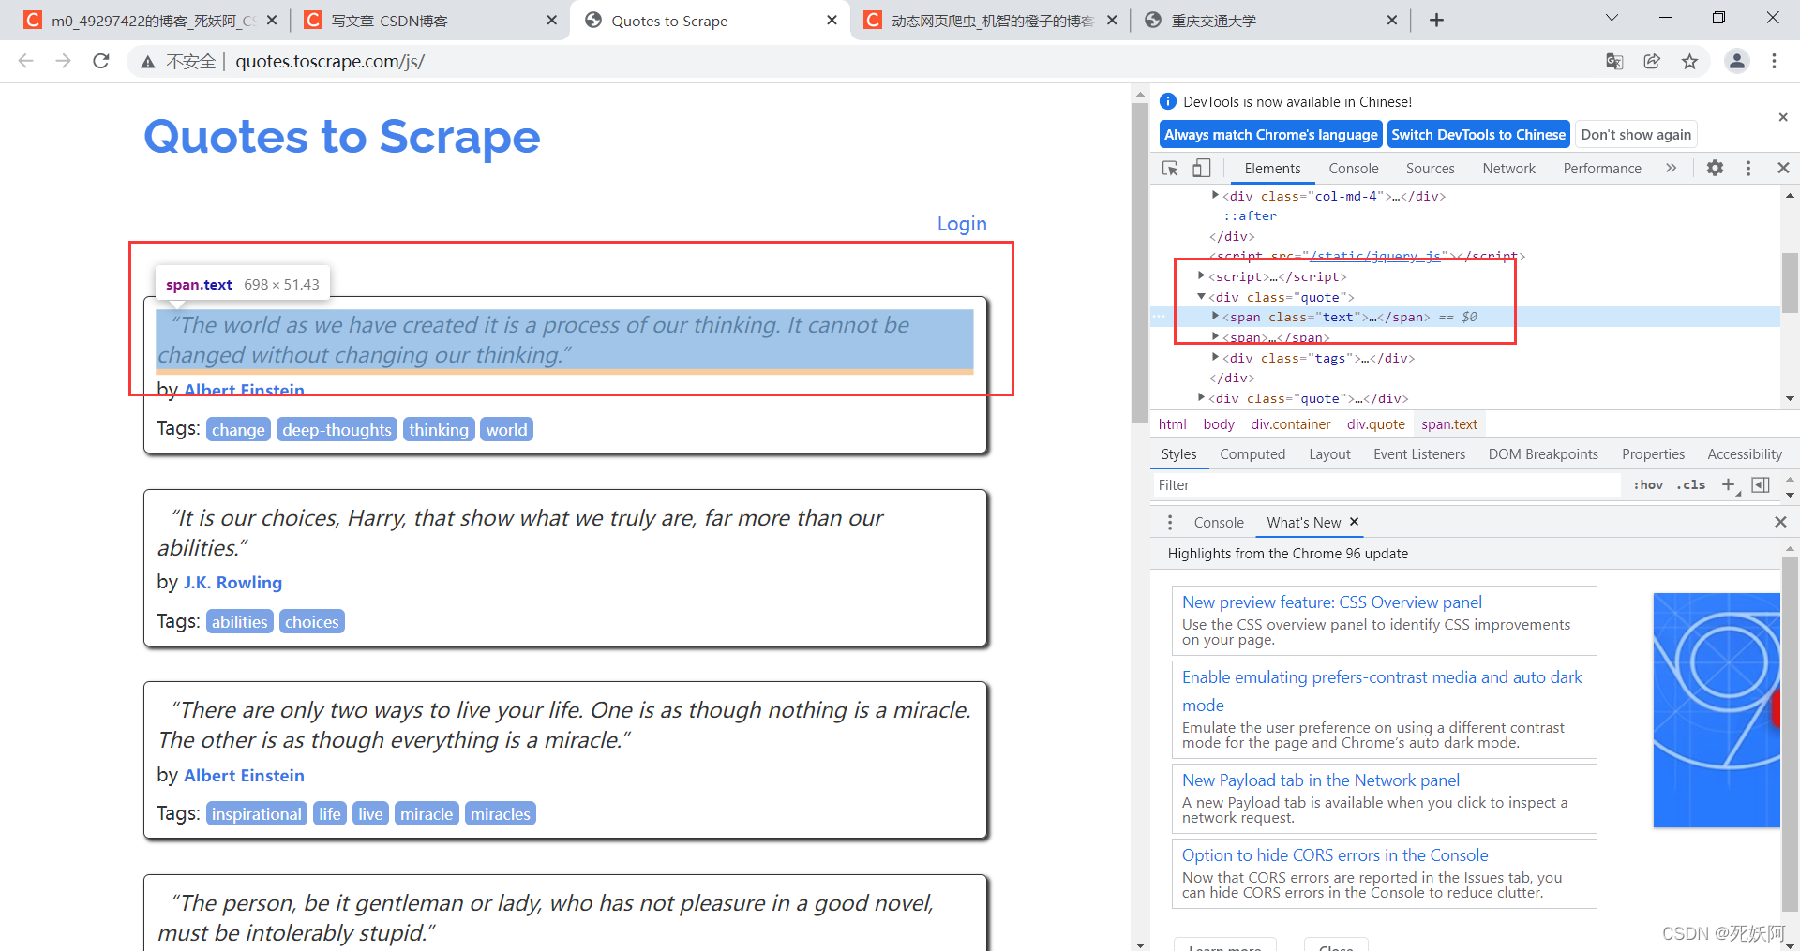
Task: Open the drawer three-dot menu
Action: [x=1169, y=522]
